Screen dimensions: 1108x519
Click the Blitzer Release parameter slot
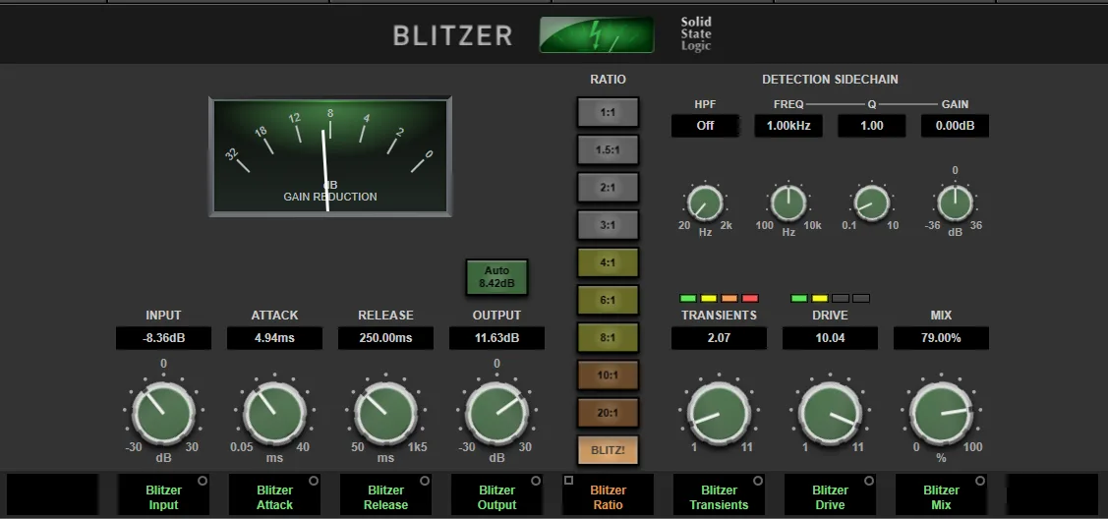[x=385, y=494]
